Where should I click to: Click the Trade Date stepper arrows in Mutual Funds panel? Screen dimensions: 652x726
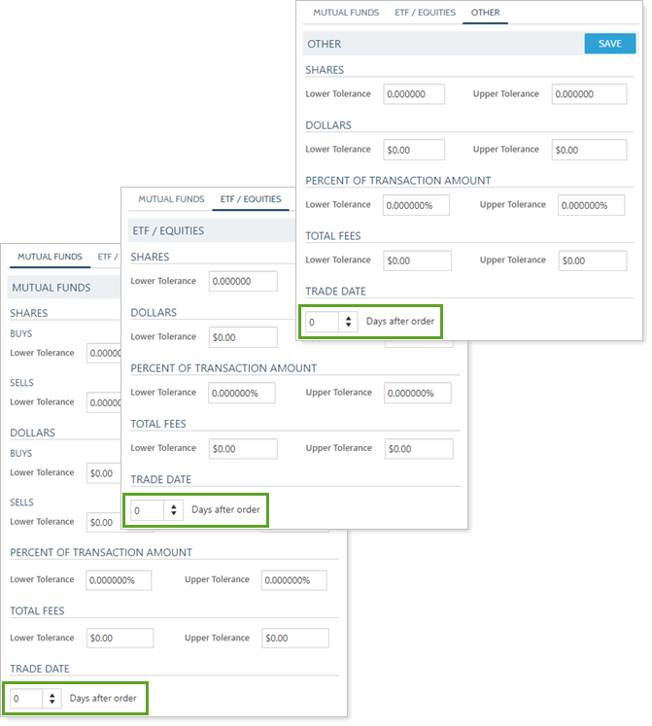51,699
